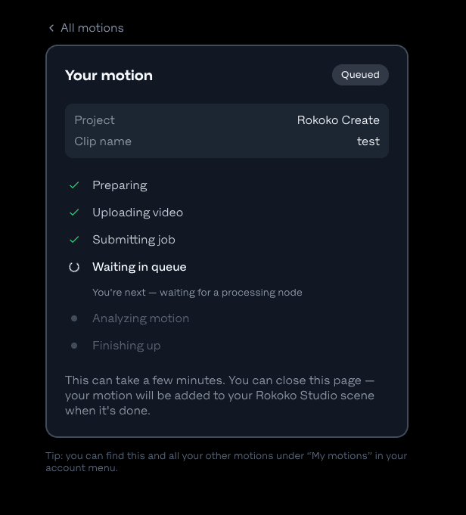Select the Uploading video step
466x515 pixels.
[x=138, y=213]
